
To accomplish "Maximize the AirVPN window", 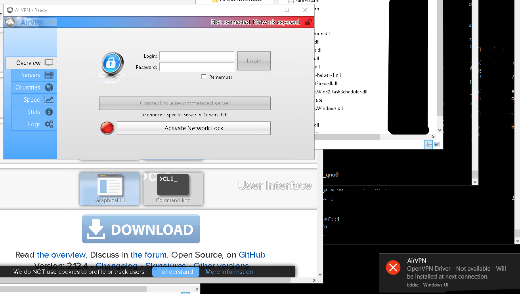I will pos(287,10).
